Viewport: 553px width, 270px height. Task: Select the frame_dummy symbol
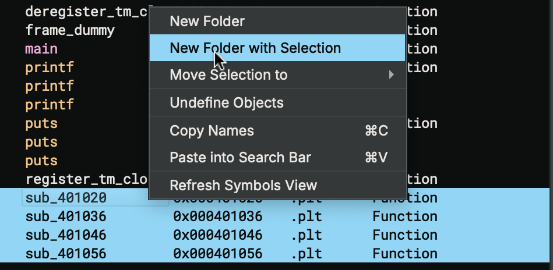tap(70, 30)
